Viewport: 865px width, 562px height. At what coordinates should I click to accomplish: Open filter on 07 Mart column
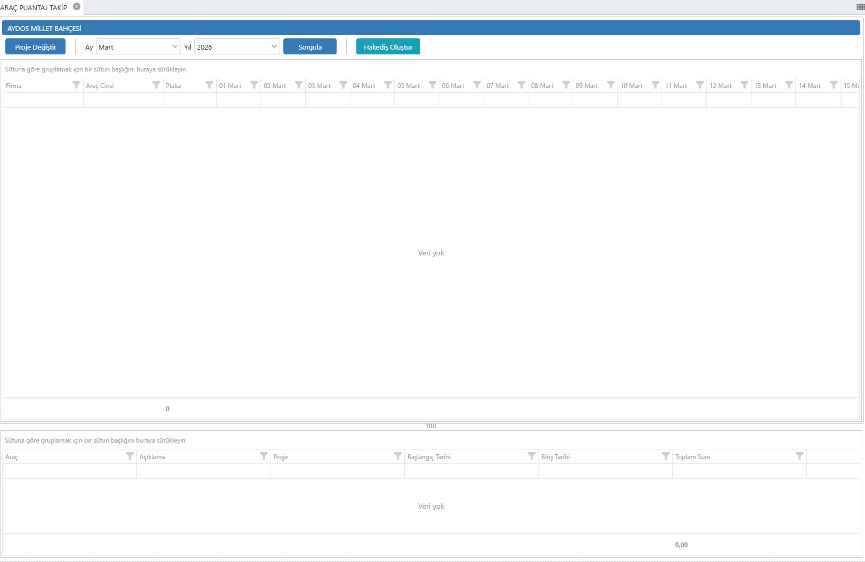521,85
